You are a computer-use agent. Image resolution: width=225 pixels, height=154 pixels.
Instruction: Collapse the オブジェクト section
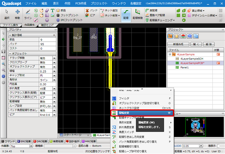[10, 54]
